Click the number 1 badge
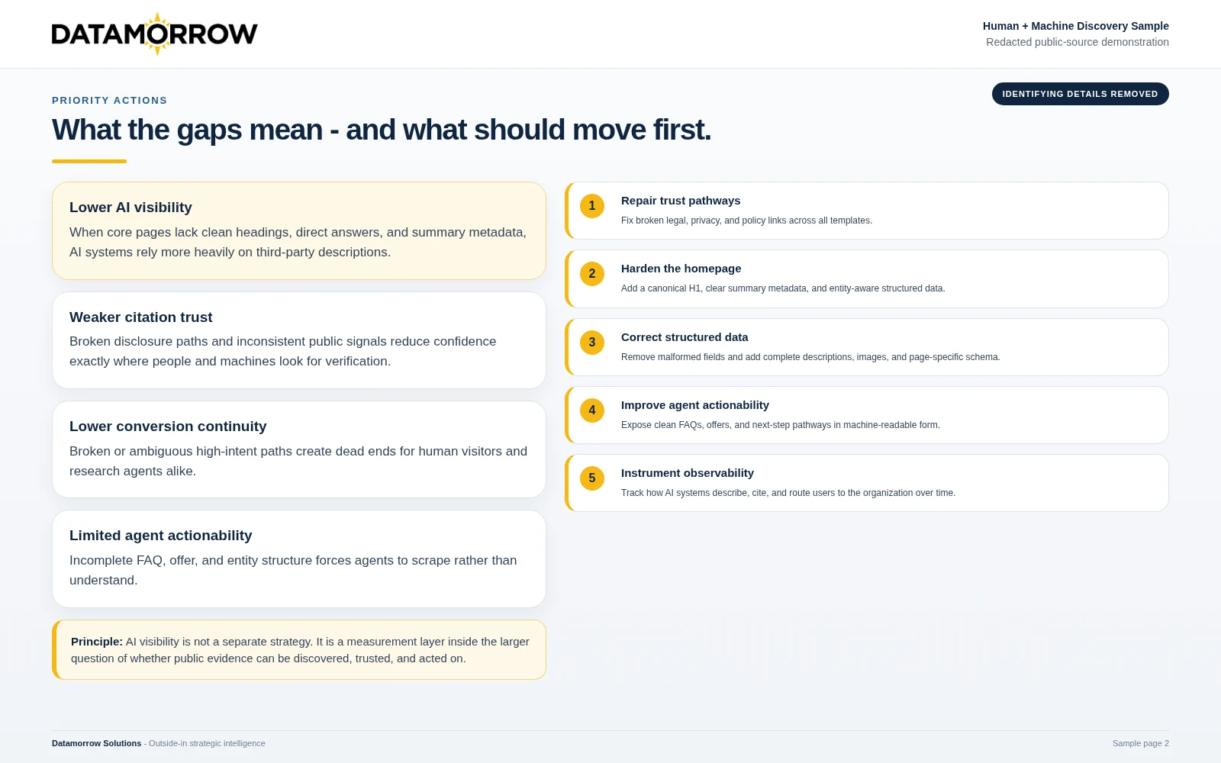The width and height of the screenshot is (1221, 763). coord(592,206)
